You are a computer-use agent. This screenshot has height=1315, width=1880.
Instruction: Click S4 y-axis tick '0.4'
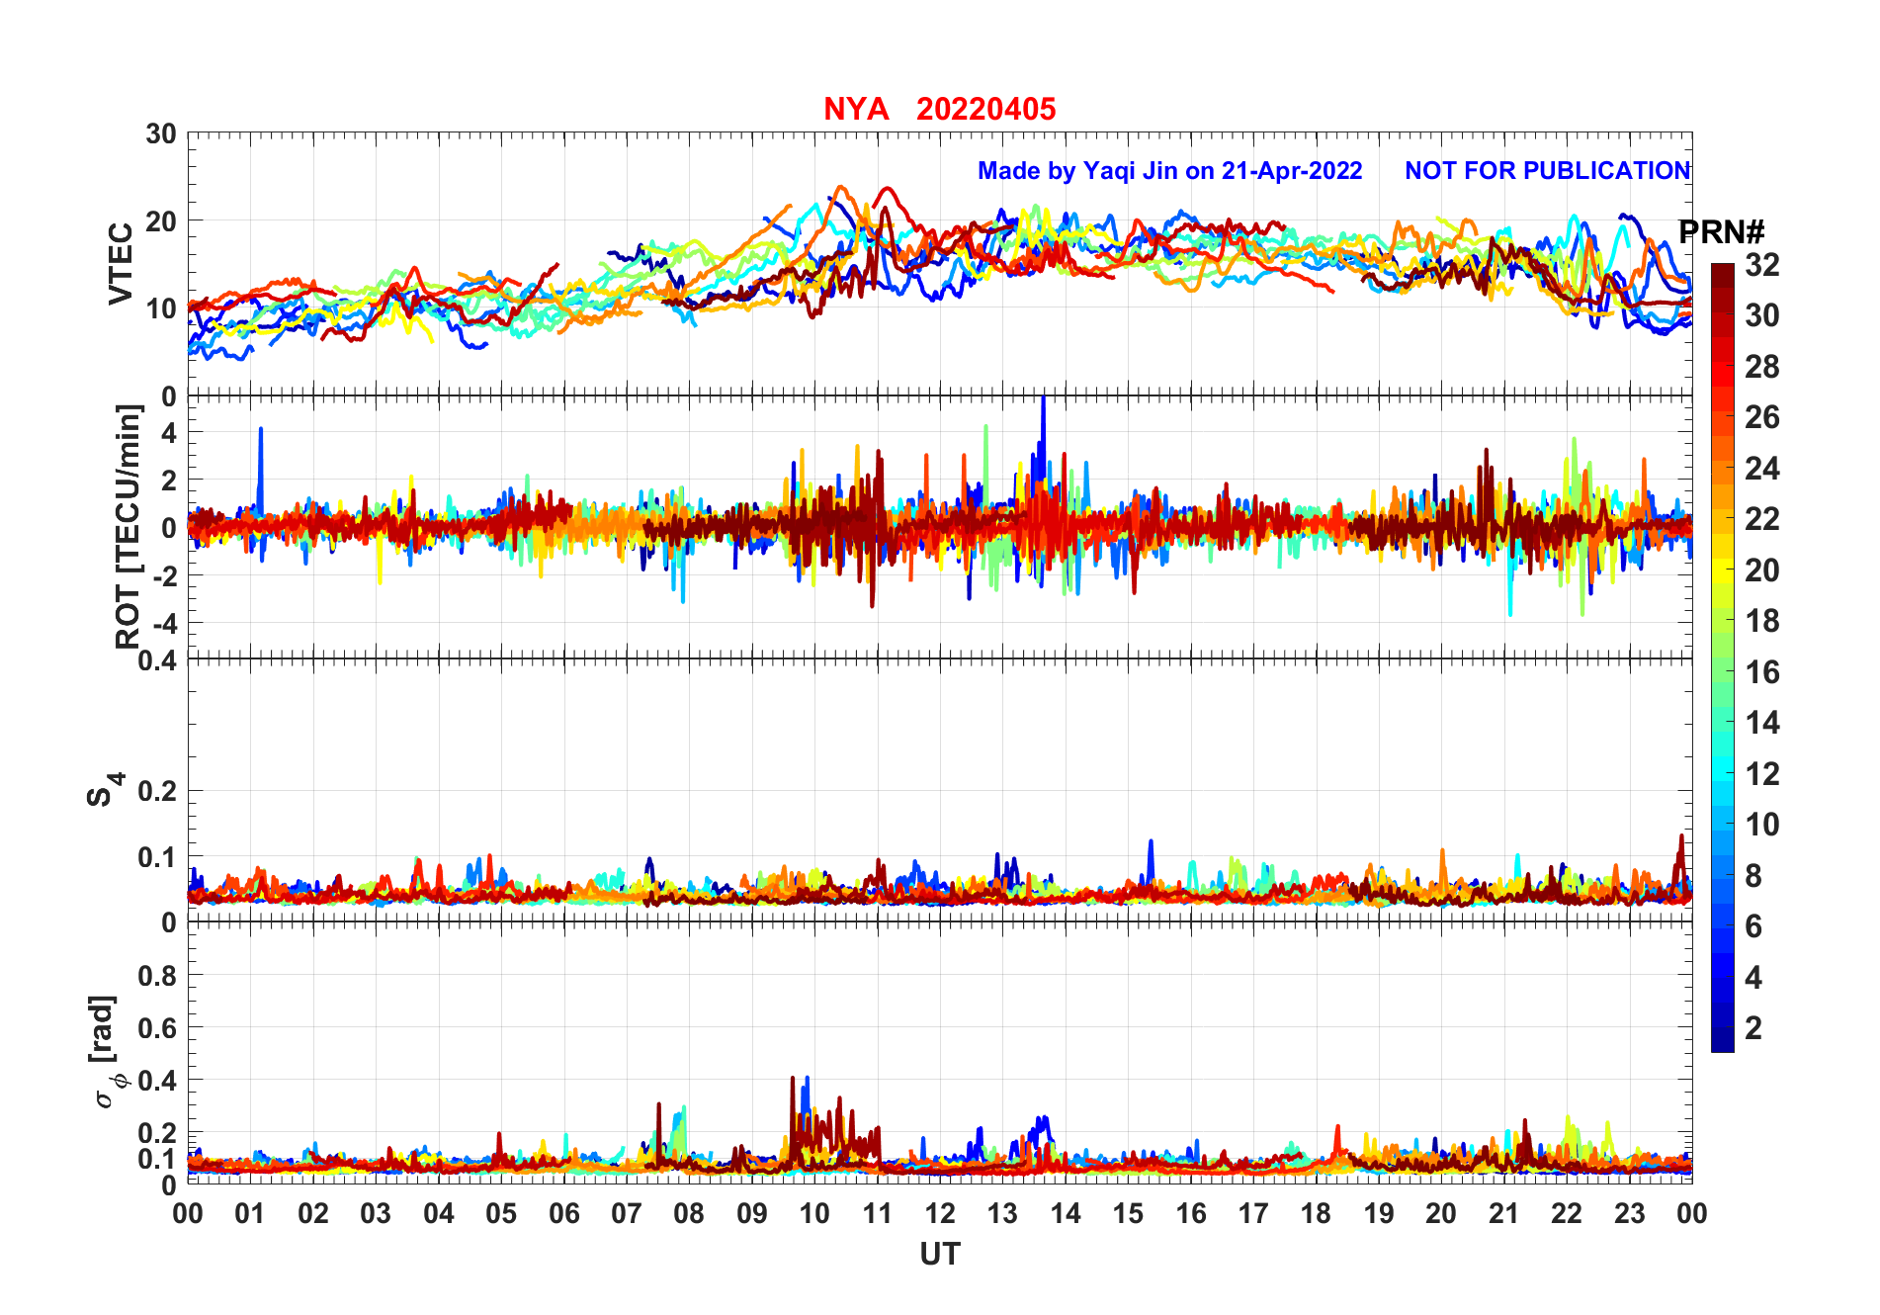(159, 660)
